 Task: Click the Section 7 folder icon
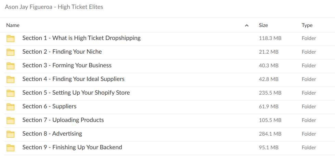[x=11, y=120]
